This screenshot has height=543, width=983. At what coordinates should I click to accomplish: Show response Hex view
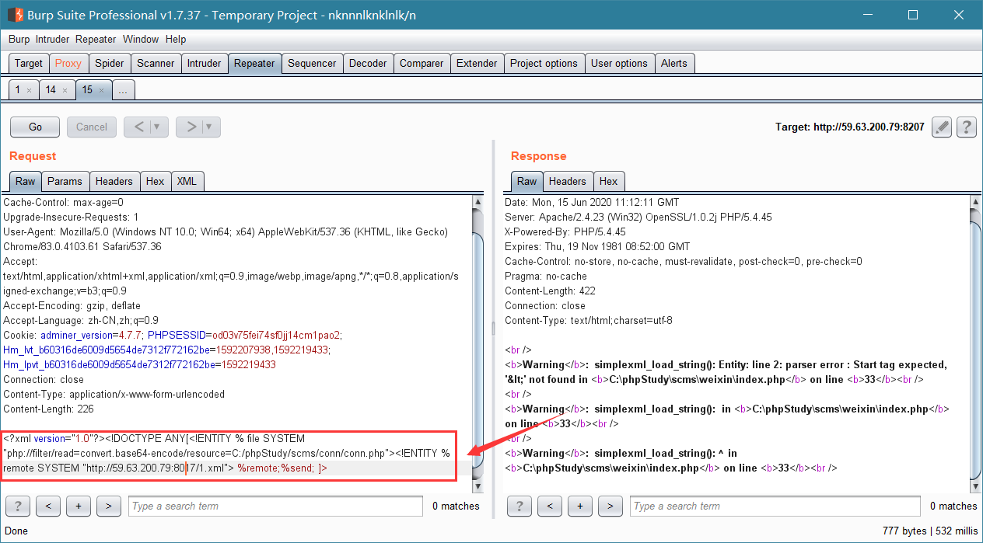point(609,181)
